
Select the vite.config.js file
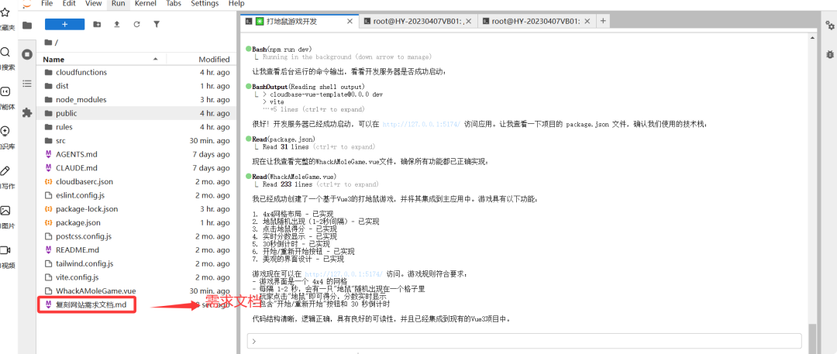pos(136,277)
